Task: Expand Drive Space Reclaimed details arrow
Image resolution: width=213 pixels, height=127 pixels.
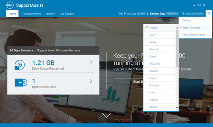Action: 91,62
